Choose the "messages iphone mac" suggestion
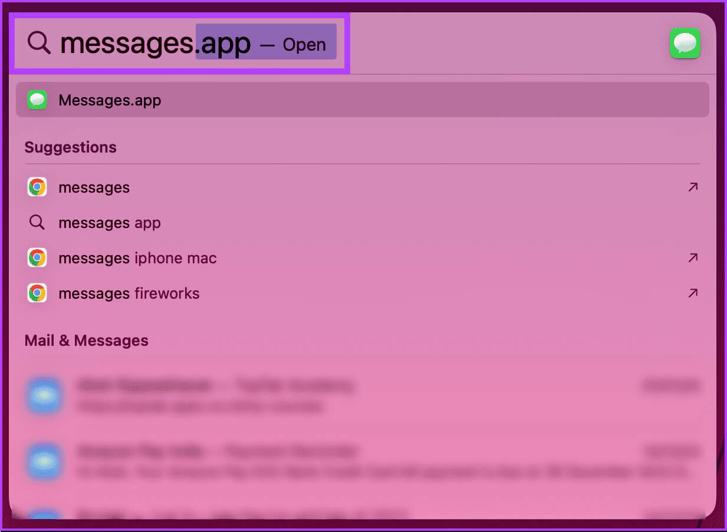This screenshot has width=727, height=532. pos(362,258)
